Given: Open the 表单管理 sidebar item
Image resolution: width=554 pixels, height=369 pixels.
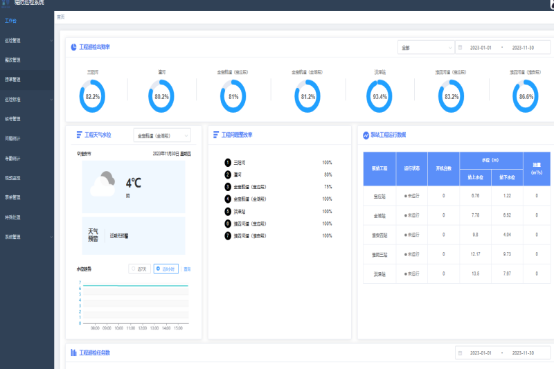Looking at the screenshot, I should point(27,197).
